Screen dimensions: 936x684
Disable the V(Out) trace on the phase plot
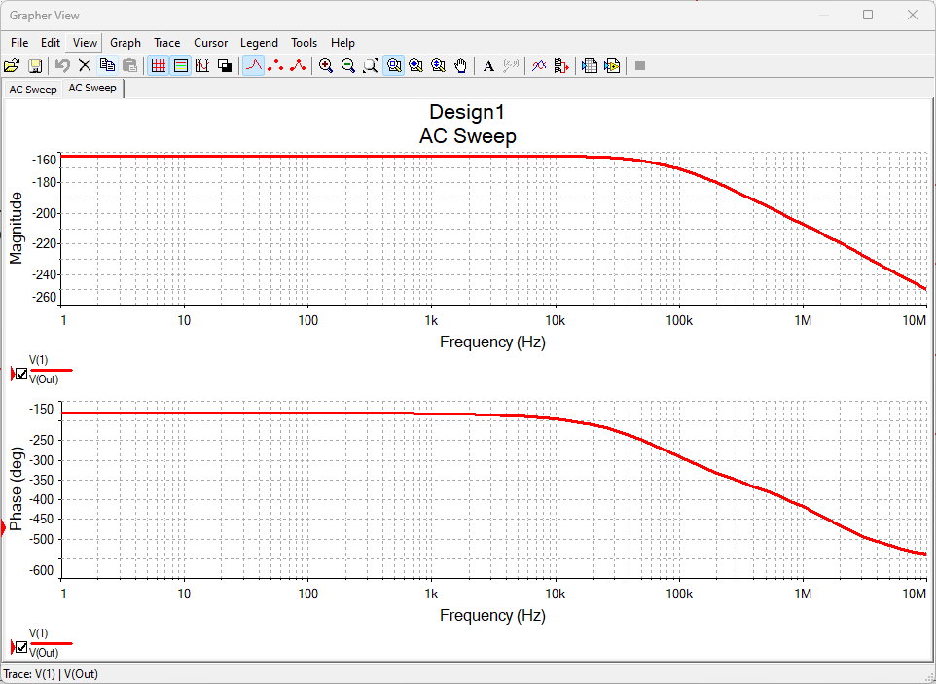point(20,647)
